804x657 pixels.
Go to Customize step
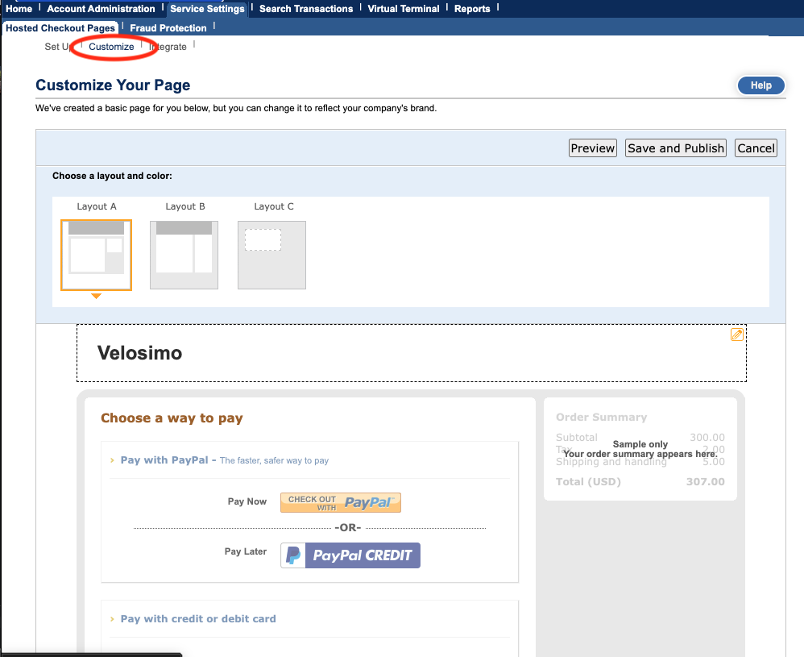111,47
